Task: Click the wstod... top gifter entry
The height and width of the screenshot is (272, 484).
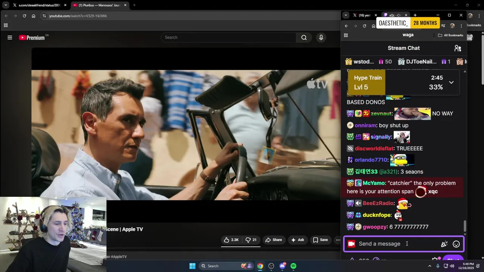Action: 368,62
